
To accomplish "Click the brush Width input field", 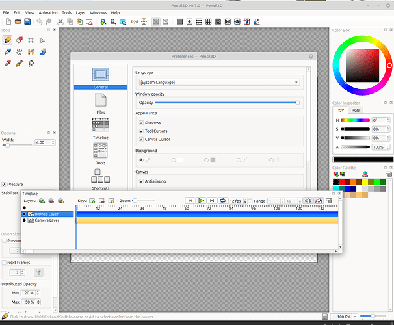I will (42, 142).
